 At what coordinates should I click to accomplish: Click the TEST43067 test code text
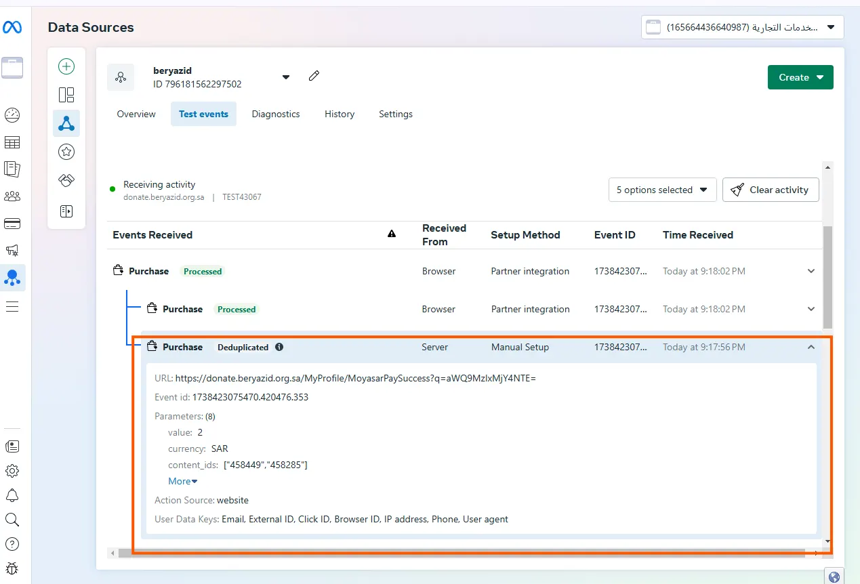242,197
